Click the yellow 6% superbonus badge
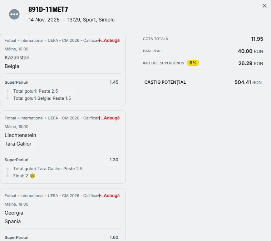The width and height of the screenshot is (271, 241). (x=193, y=63)
